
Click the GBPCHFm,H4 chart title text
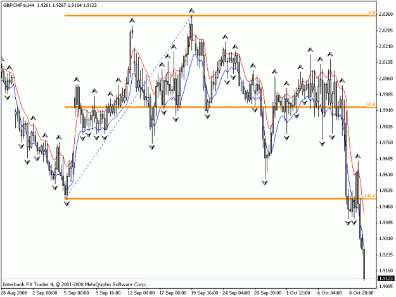tap(18, 5)
